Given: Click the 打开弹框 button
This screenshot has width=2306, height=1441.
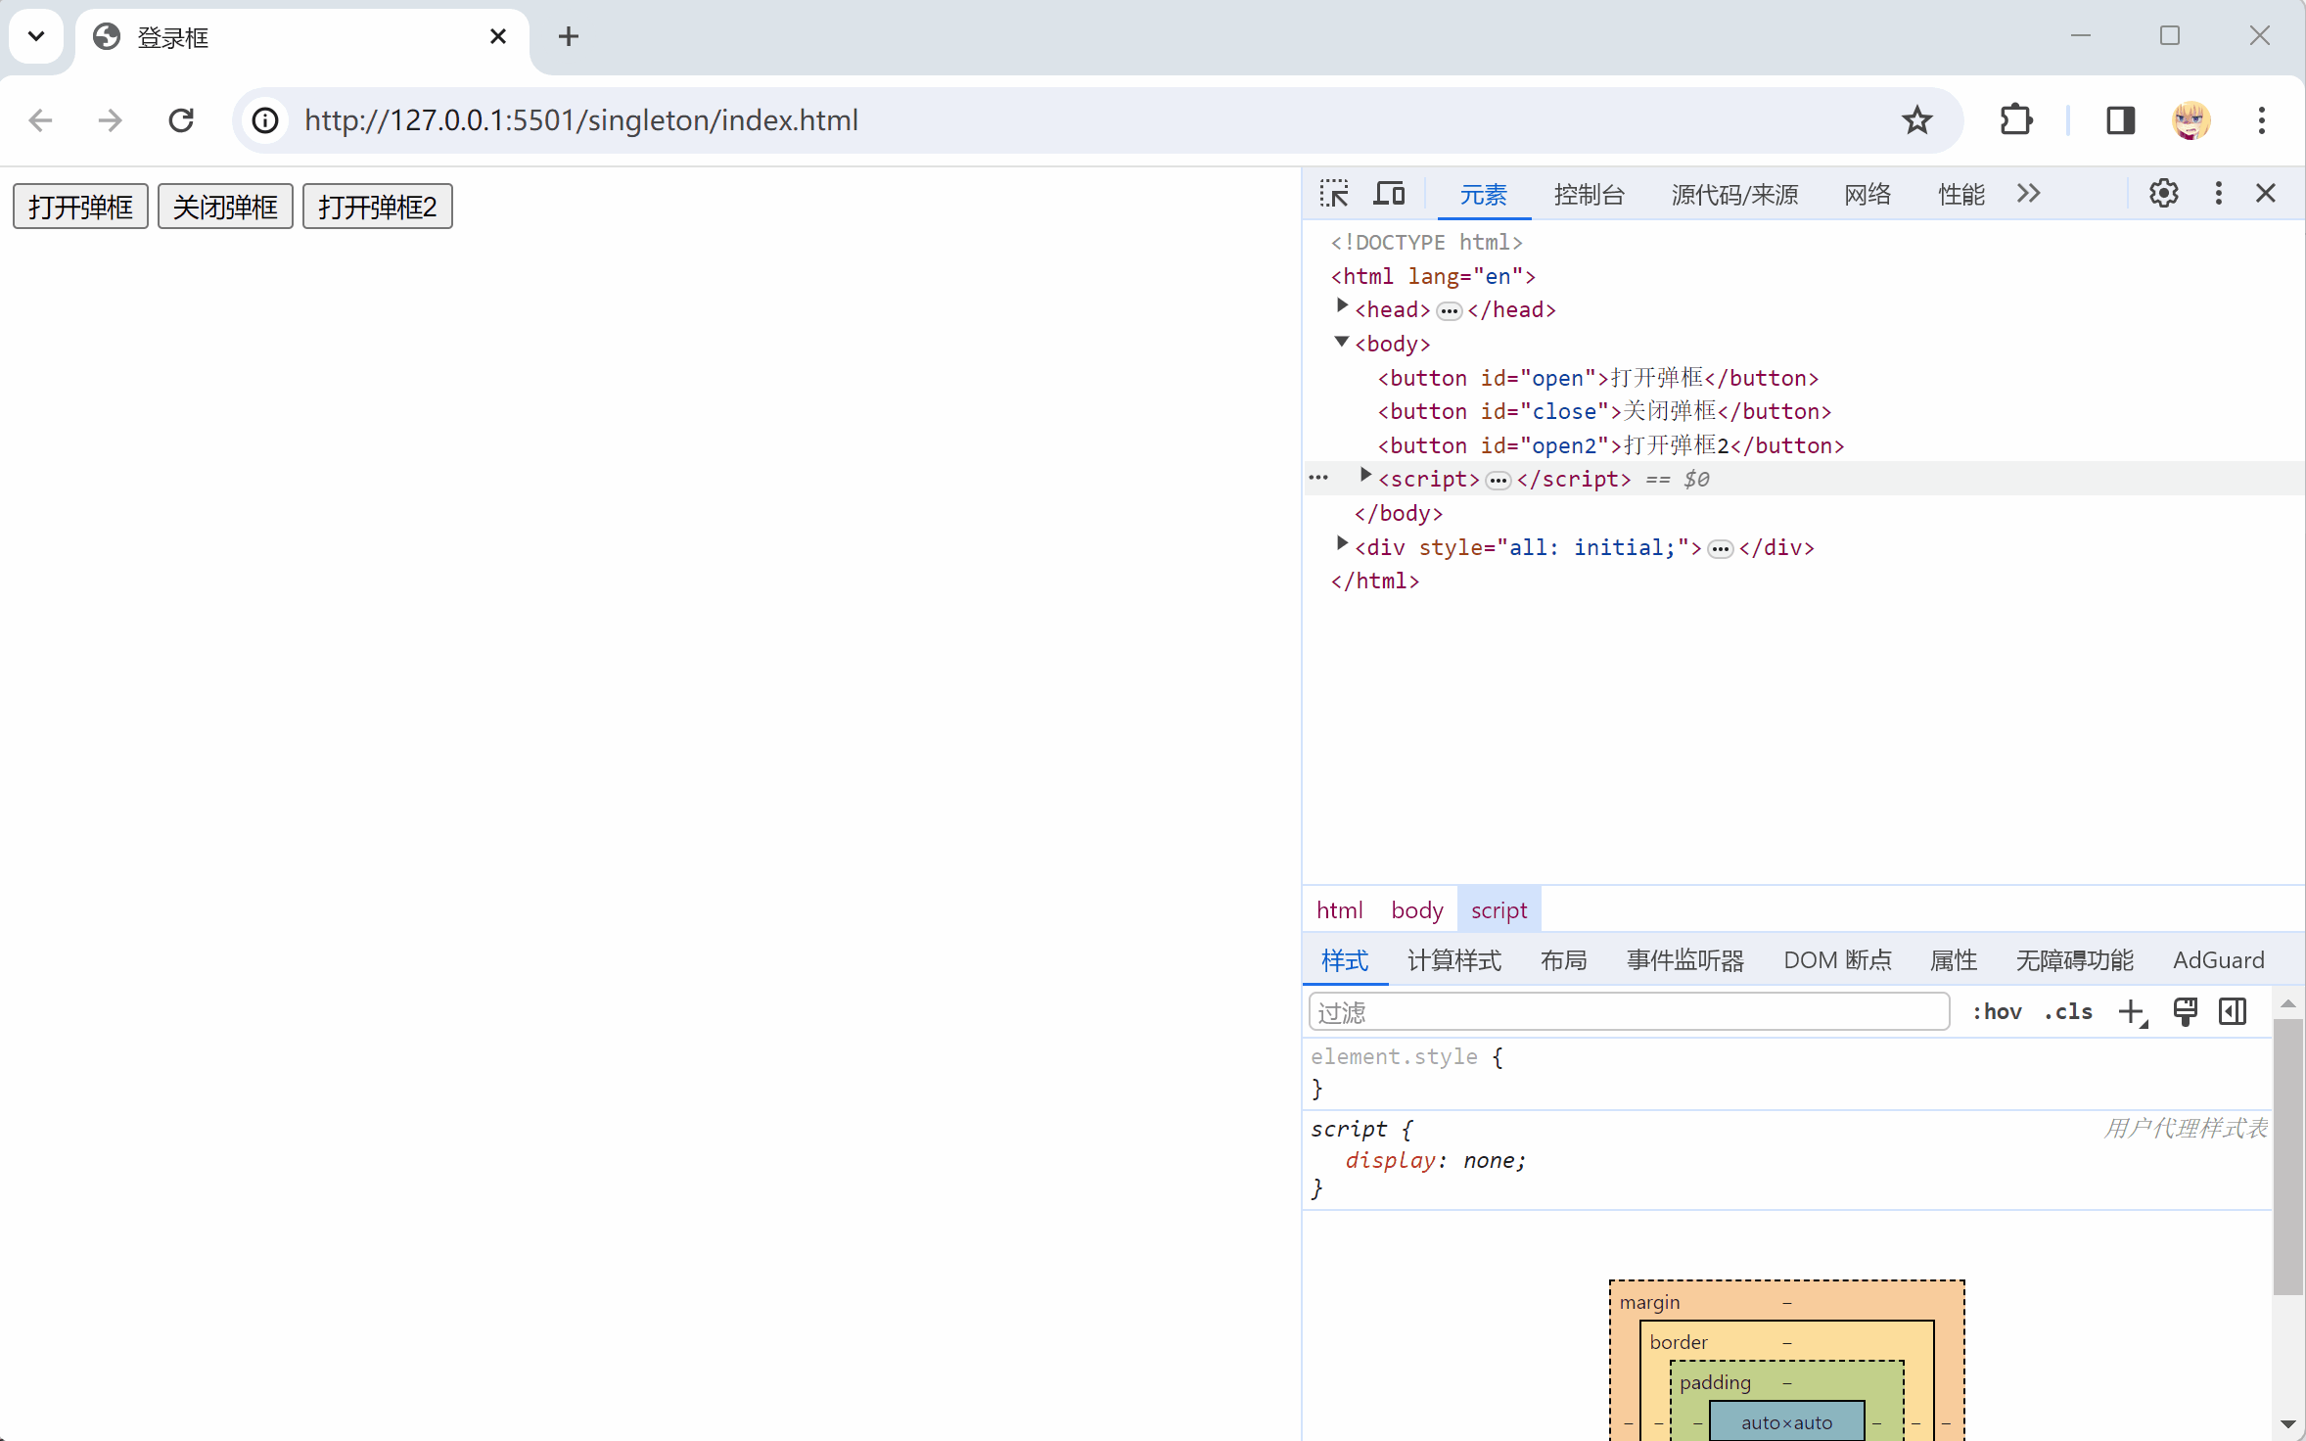Looking at the screenshot, I should pyautogui.click(x=80, y=207).
